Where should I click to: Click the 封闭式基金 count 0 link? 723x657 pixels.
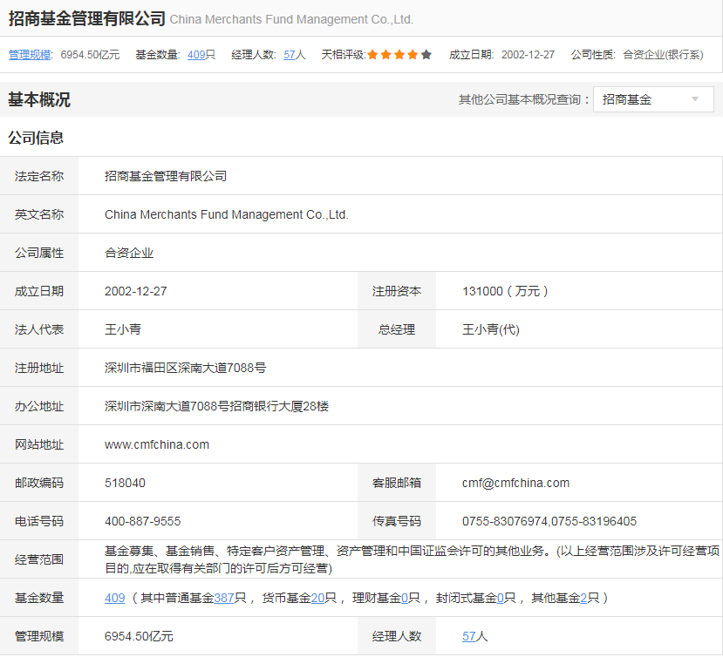click(500, 598)
